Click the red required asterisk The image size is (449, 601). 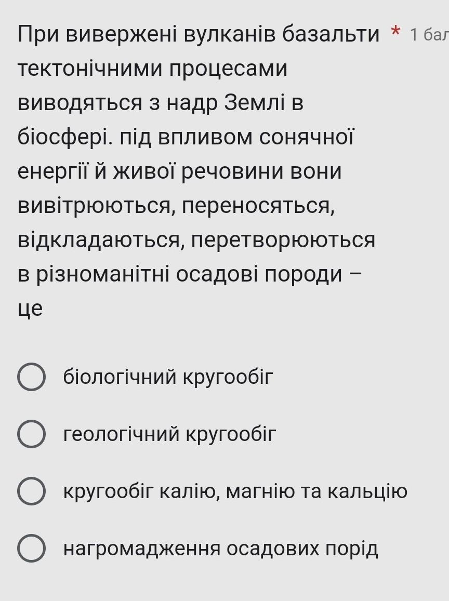[x=395, y=32]
